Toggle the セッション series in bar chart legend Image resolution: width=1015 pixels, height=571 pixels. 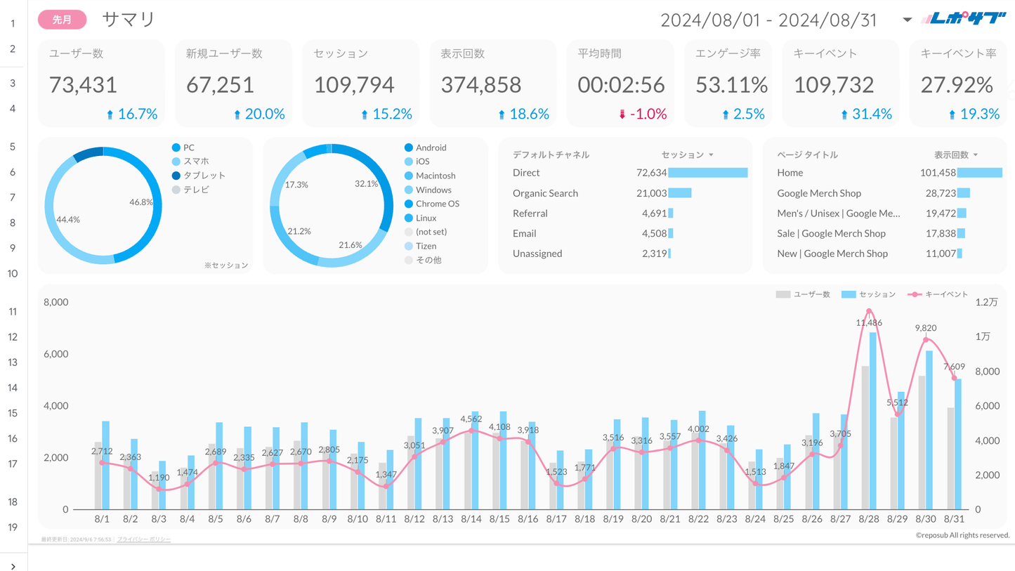pos(868,294)
